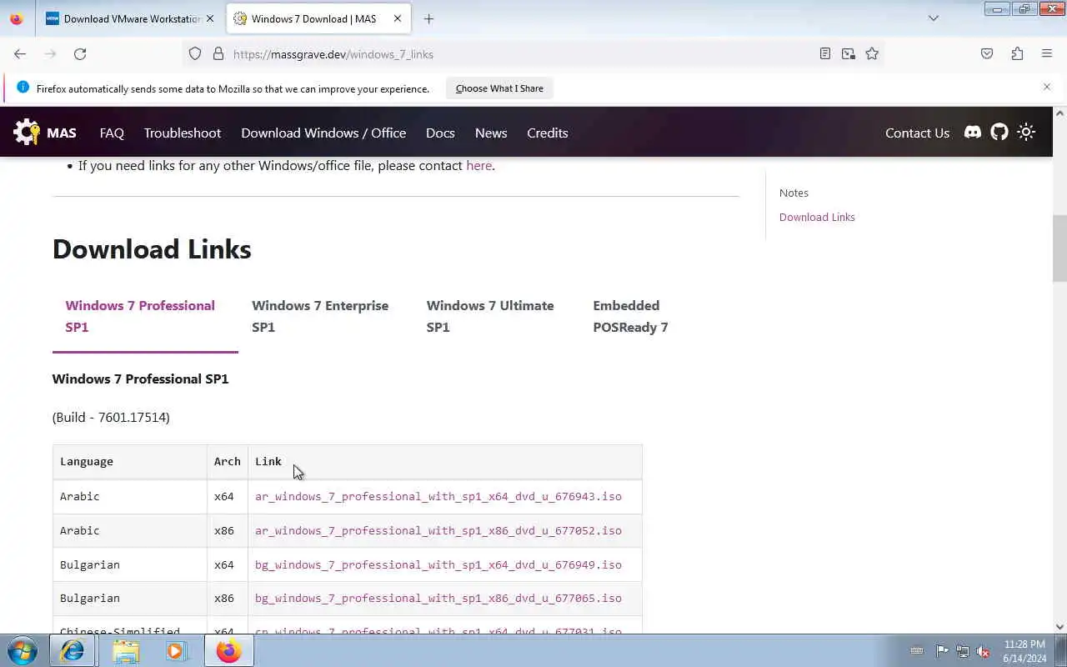
Task: Select the Windows 7 Ultimate SP1 tab
Action: pyautogui.click(x=497, y=317)
